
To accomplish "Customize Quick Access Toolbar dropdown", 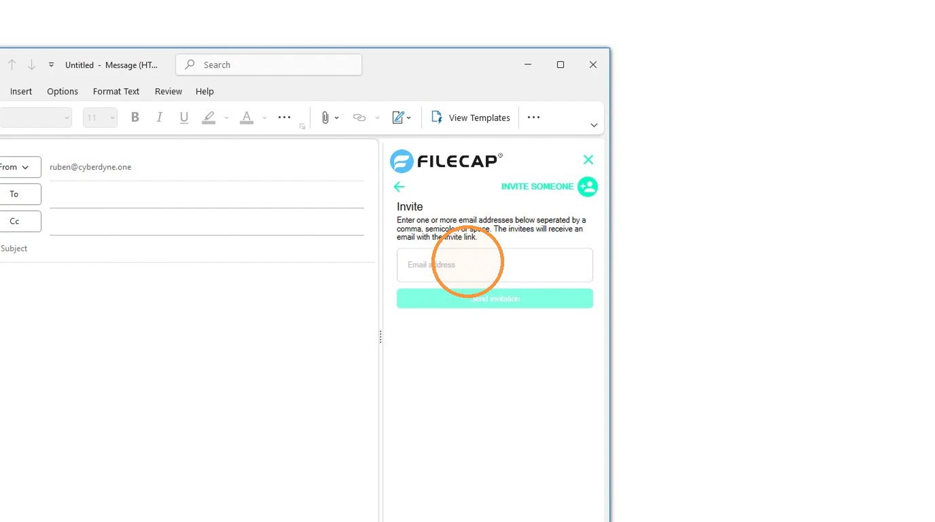I will (x=51, y=65).
